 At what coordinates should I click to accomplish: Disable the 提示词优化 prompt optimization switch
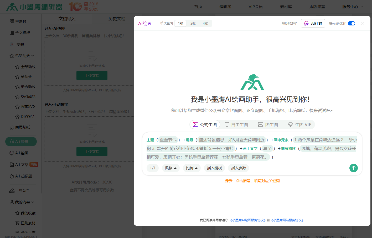tap(351, 23)
